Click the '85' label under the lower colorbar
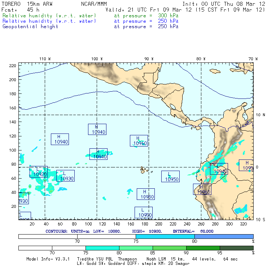The width and height of the screenshot is (267, 267). point(153,253)
